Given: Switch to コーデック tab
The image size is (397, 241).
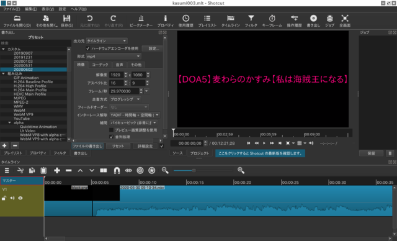Looking at the screenshot, I should point(100,65).
